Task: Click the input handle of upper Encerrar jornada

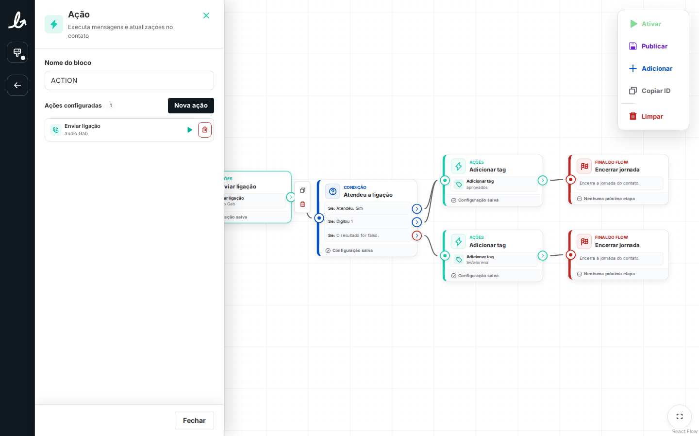Action: point(571,180)
